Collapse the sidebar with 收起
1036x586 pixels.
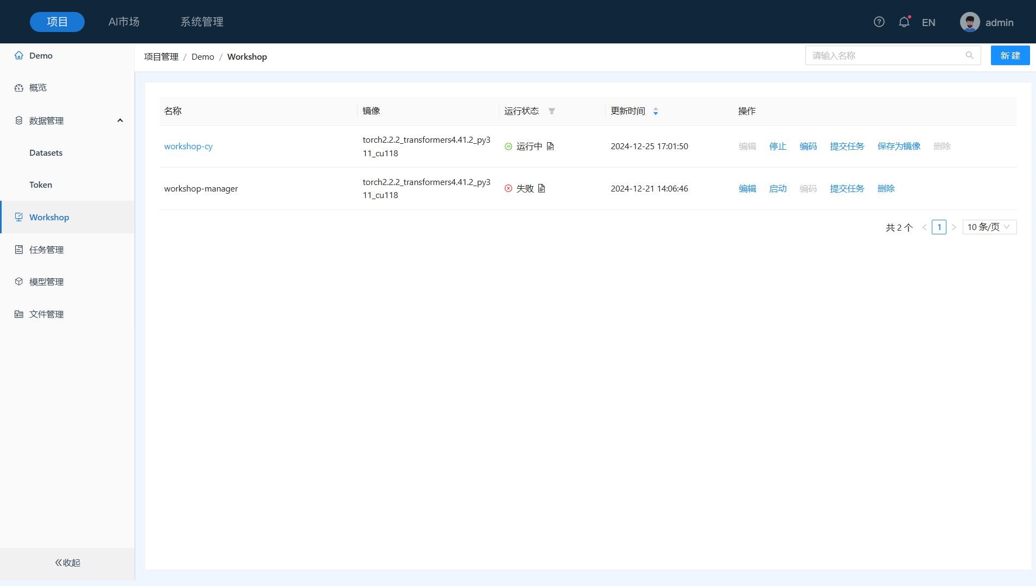(x=67, y=563)
